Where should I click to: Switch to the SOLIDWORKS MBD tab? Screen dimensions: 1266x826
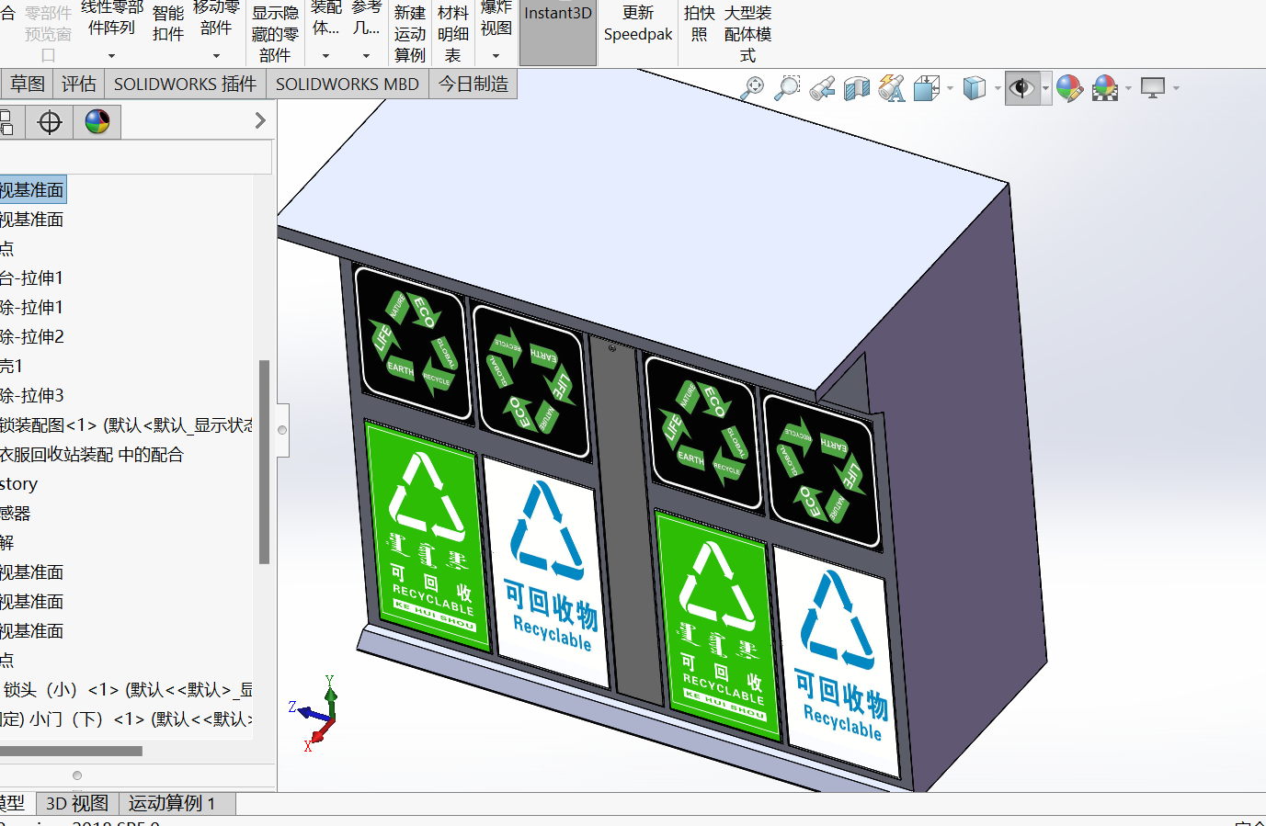[x=347, y=85]
